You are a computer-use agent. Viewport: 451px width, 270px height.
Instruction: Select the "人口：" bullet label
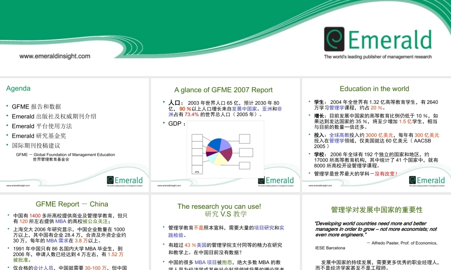click(176, 103)
